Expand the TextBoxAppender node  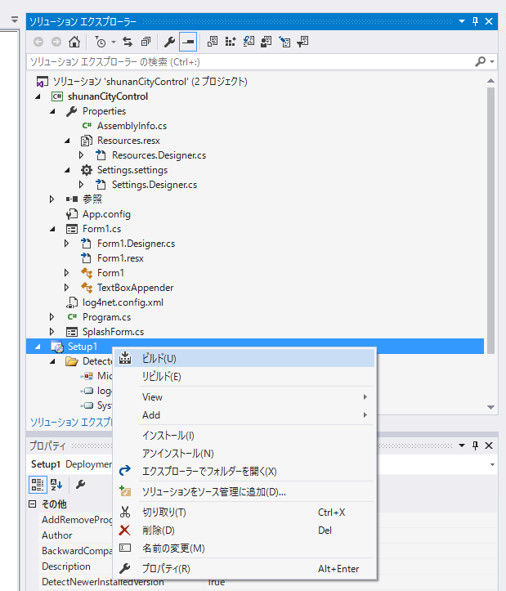[x=67, y=288]
